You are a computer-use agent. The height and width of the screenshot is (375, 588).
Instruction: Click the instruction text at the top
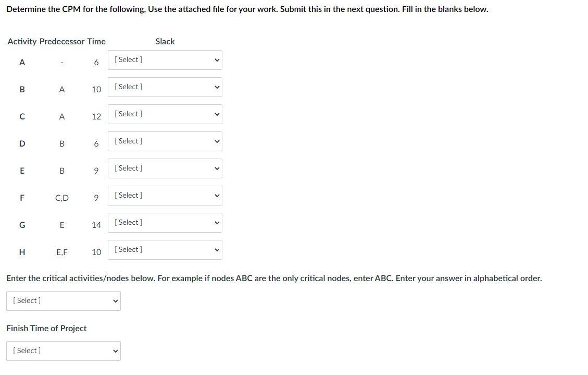247,9
